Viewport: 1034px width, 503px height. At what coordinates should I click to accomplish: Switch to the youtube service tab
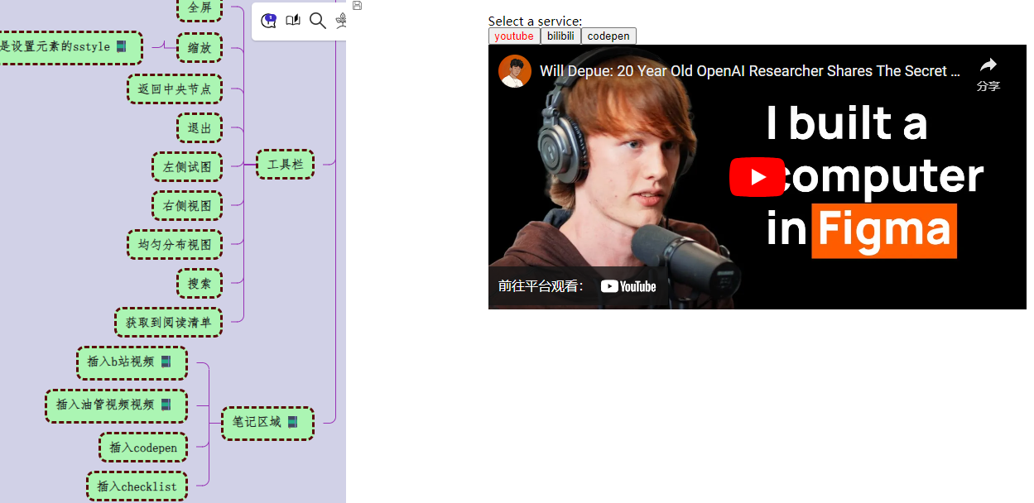[x=514, y=36]
